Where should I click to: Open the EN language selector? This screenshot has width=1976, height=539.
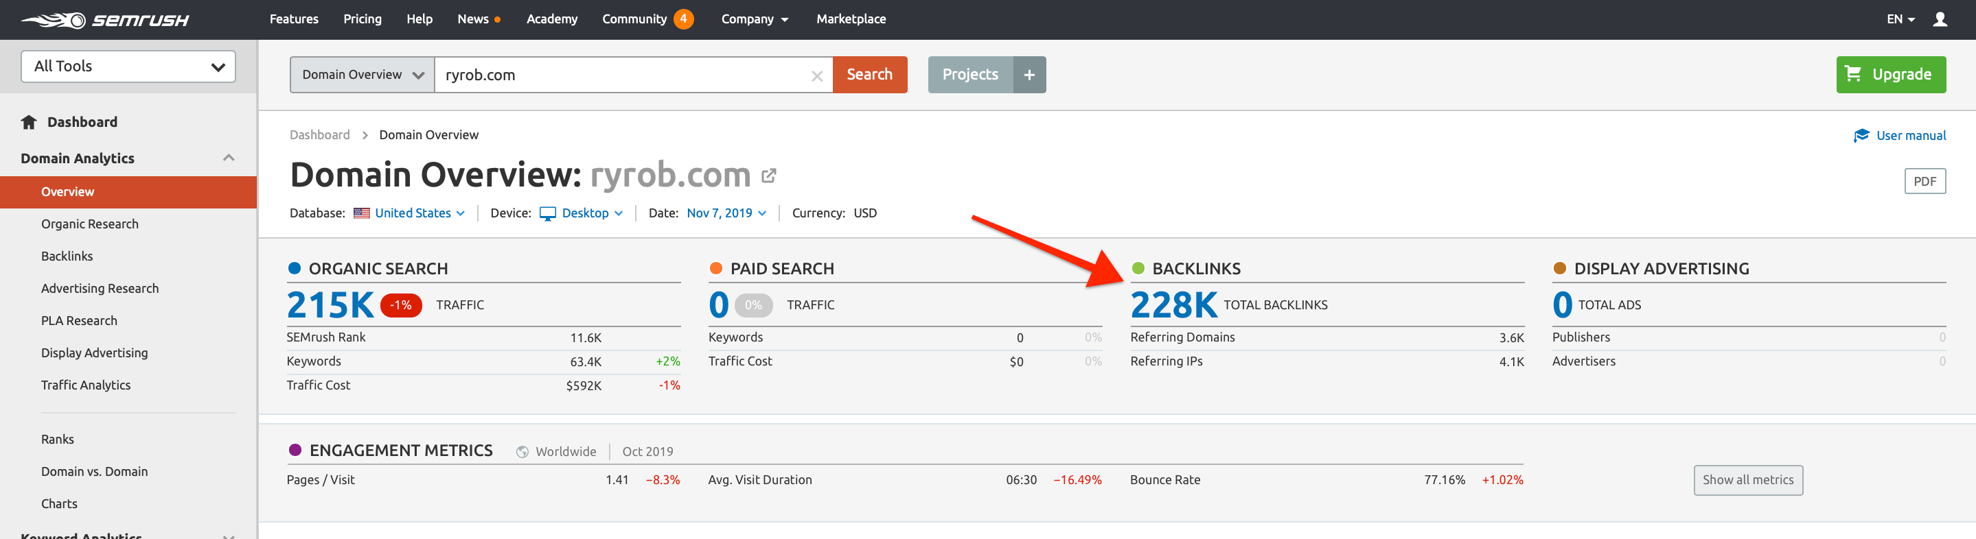click(1900, 19)
